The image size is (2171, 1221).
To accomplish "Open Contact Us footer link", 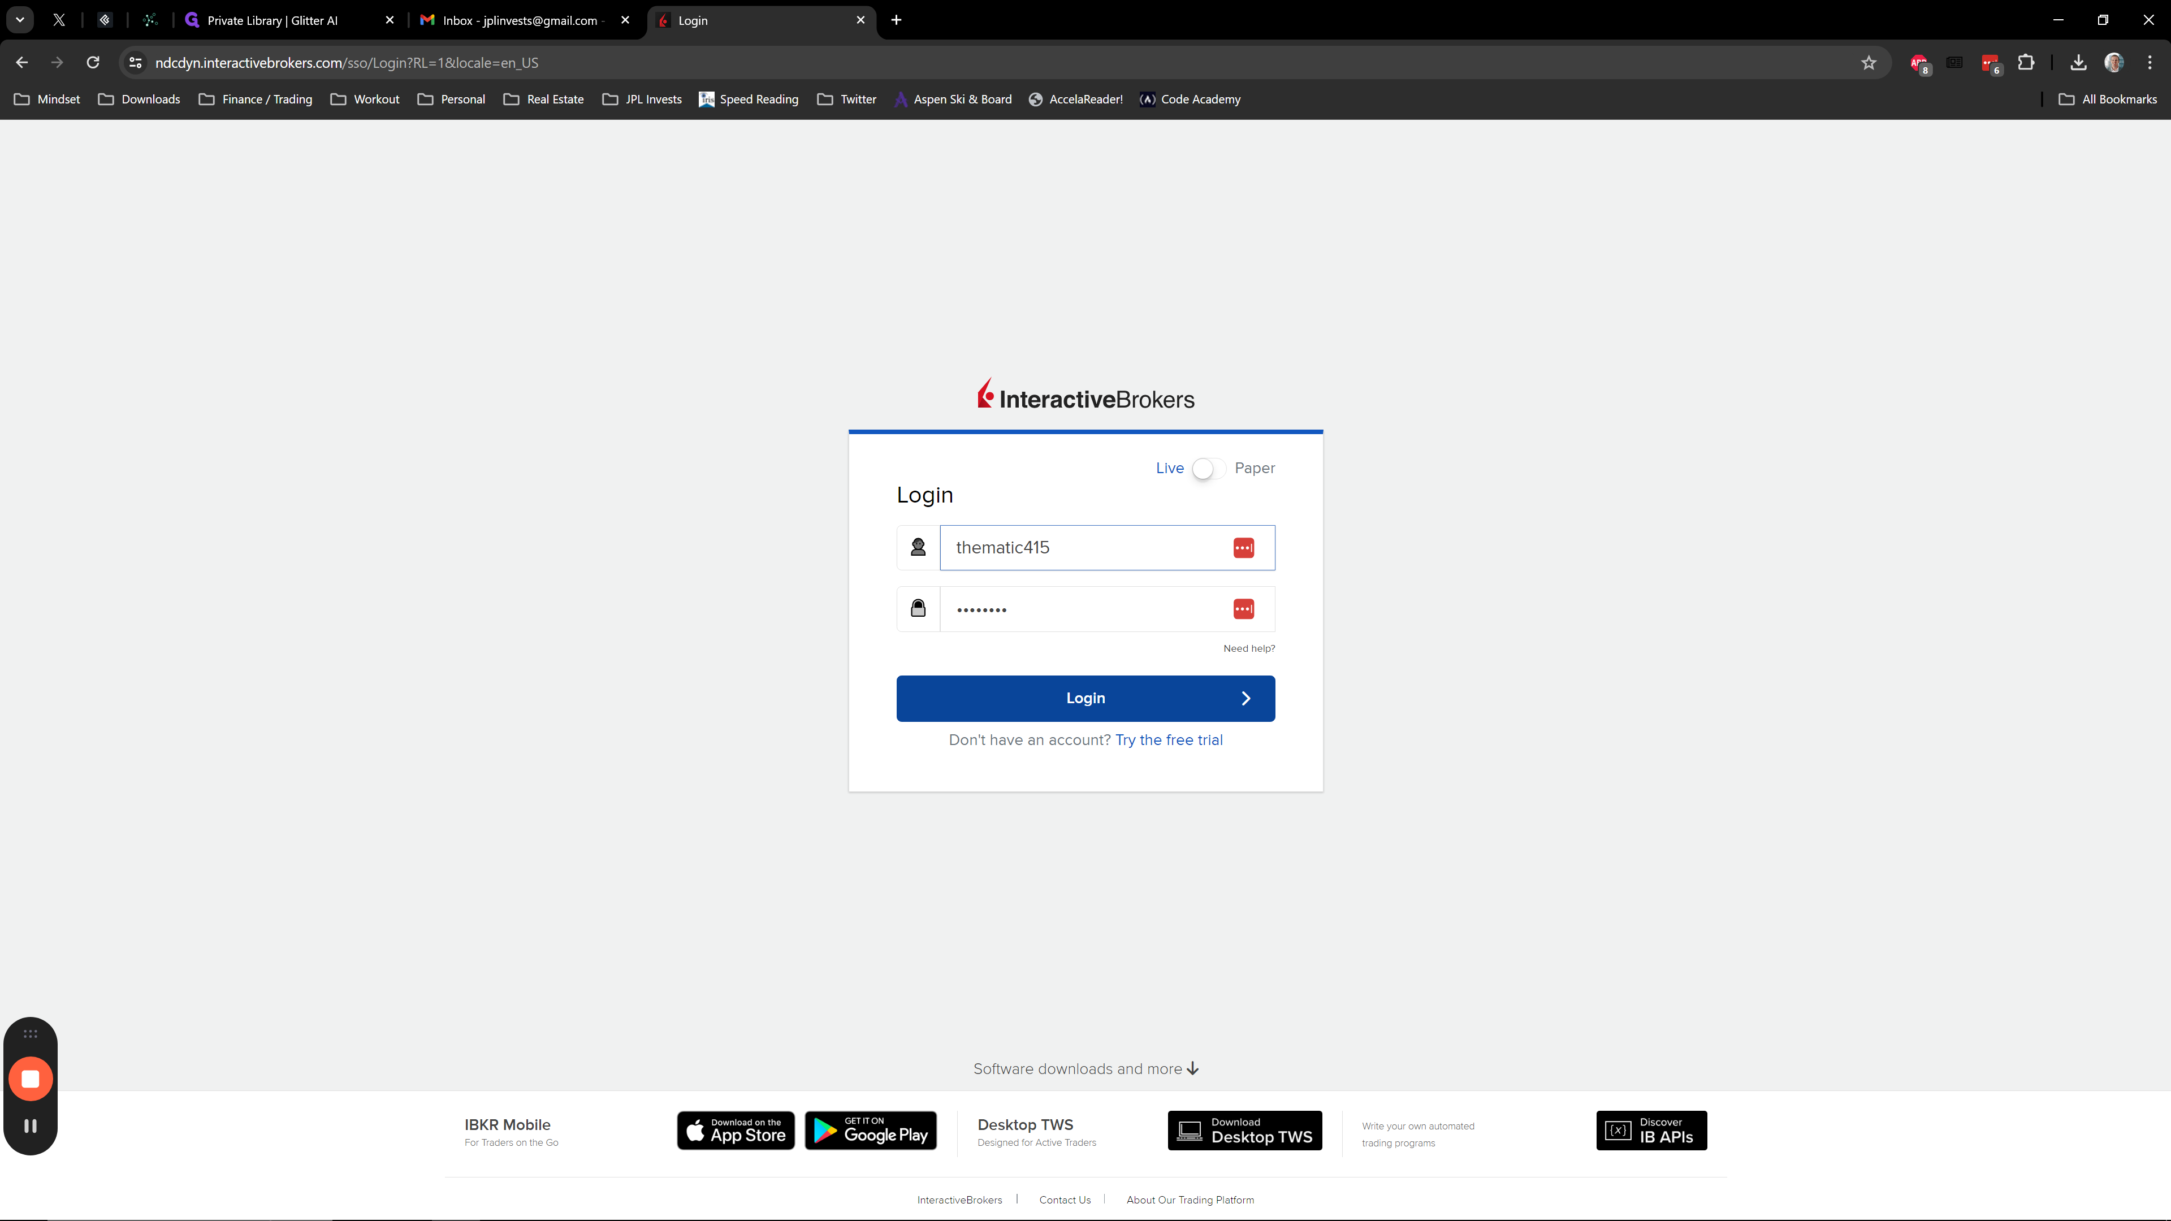I will click(1065, 1200).
